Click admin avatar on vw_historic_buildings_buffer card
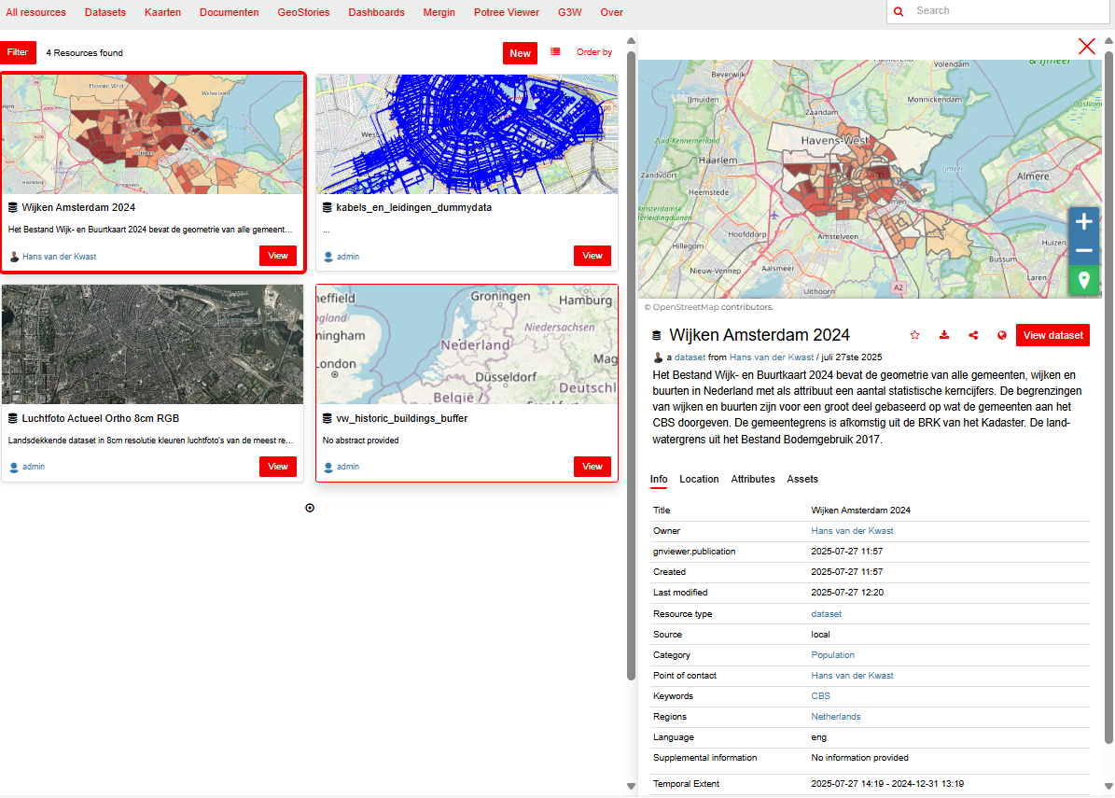1115x798 pixels. pos(328,468)
